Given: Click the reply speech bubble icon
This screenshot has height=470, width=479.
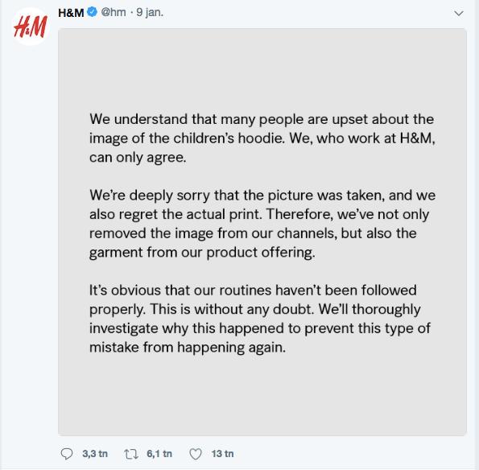Looking at the screenshot, I should (x=67, y=454).
